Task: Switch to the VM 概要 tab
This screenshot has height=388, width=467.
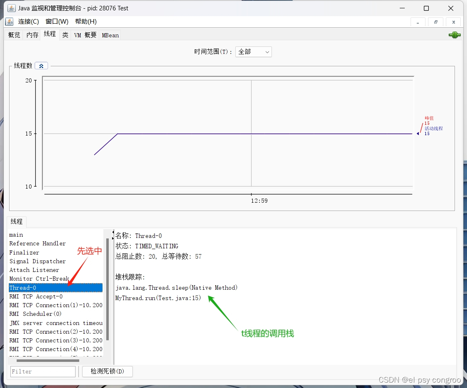Action: (x=85, y=35)
